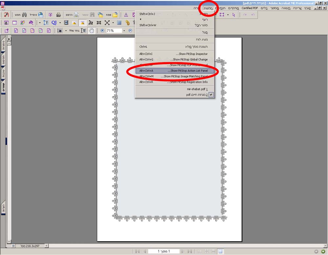
Task: Click the purple eye inspector icon
Action: (31, 23)
